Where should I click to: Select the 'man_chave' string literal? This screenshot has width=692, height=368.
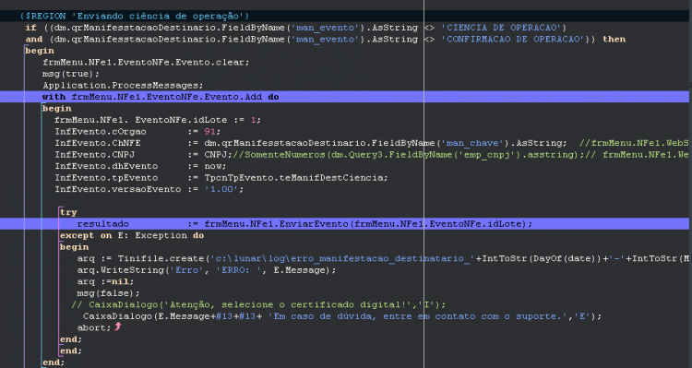click(471, 143)
